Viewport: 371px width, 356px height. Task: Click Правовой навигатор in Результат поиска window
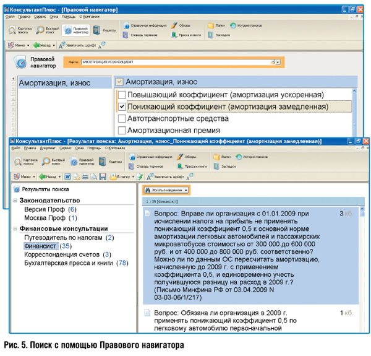click(x=82, y=162)
